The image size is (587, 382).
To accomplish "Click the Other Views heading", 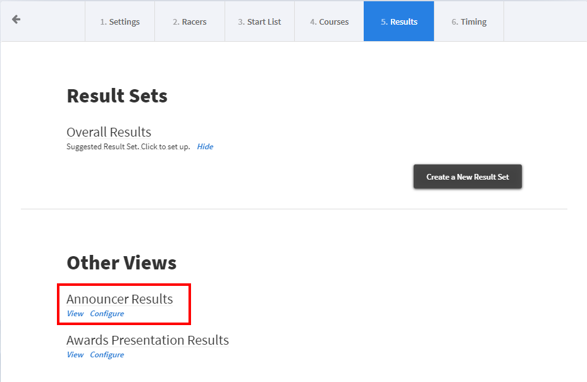I will pos(121,263).
